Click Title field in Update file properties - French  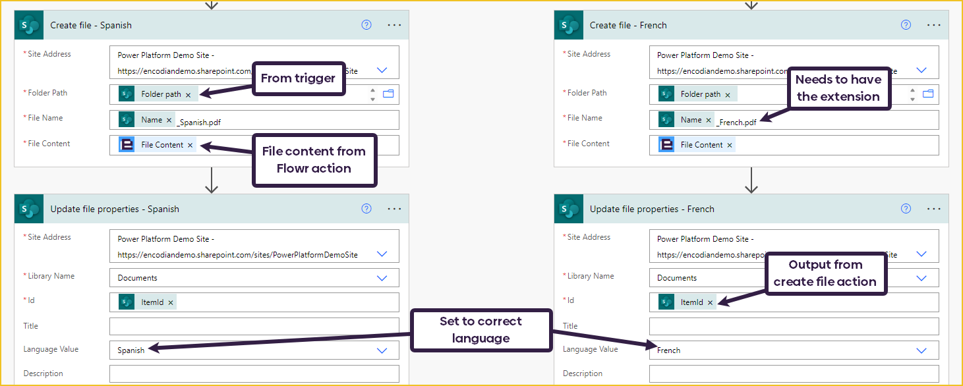point(794,326)
